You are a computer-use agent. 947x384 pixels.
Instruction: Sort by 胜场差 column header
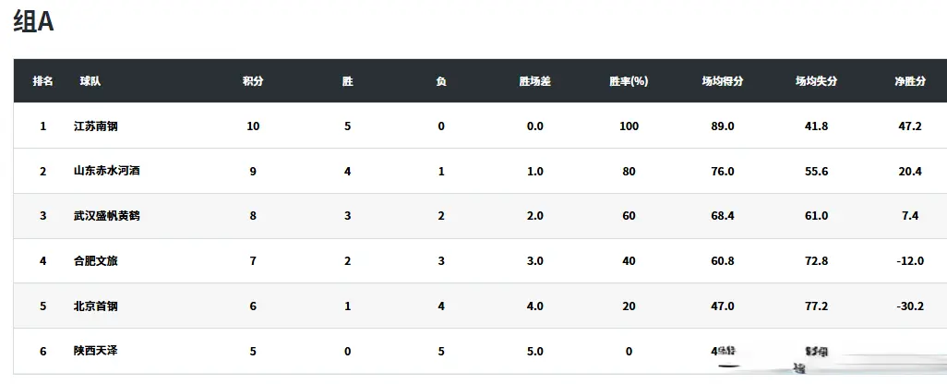click(534, 81)
